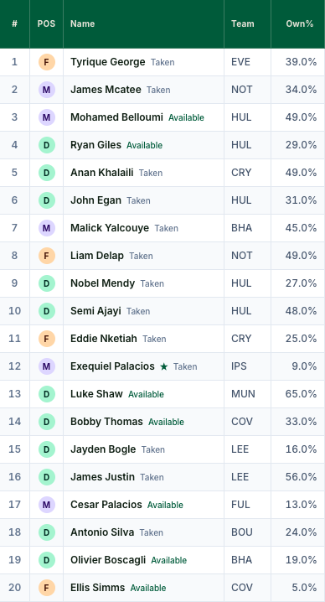Viewport: 325px width, 602px height.
Task: Click the D position badge beside Ryan Giles
Action: tap(46, 145)
